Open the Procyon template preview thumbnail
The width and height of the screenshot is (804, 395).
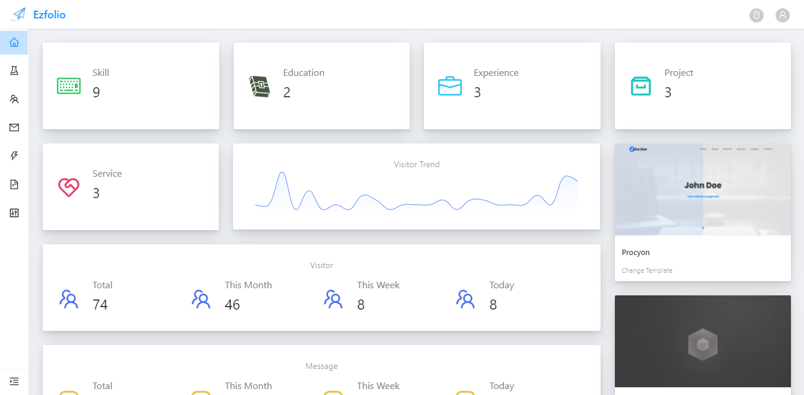703,189
